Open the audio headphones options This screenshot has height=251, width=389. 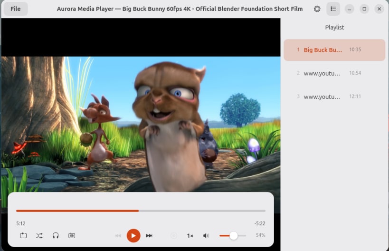[x=56, y=235]
